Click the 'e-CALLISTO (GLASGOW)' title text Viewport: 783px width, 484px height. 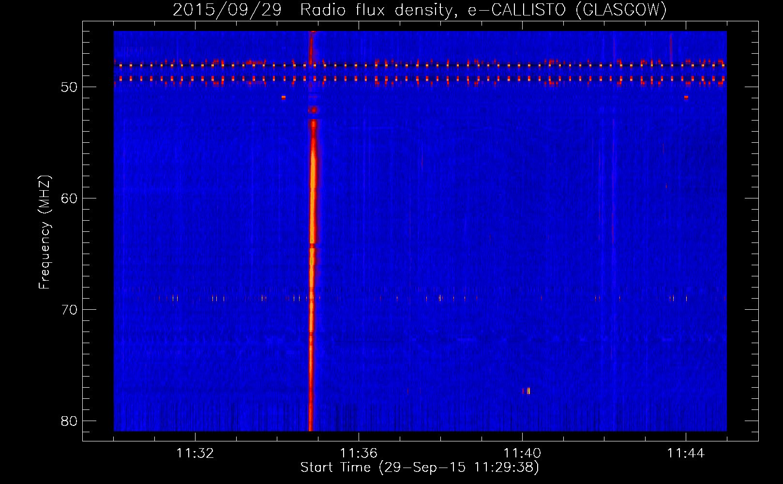(x=567, y=10)
